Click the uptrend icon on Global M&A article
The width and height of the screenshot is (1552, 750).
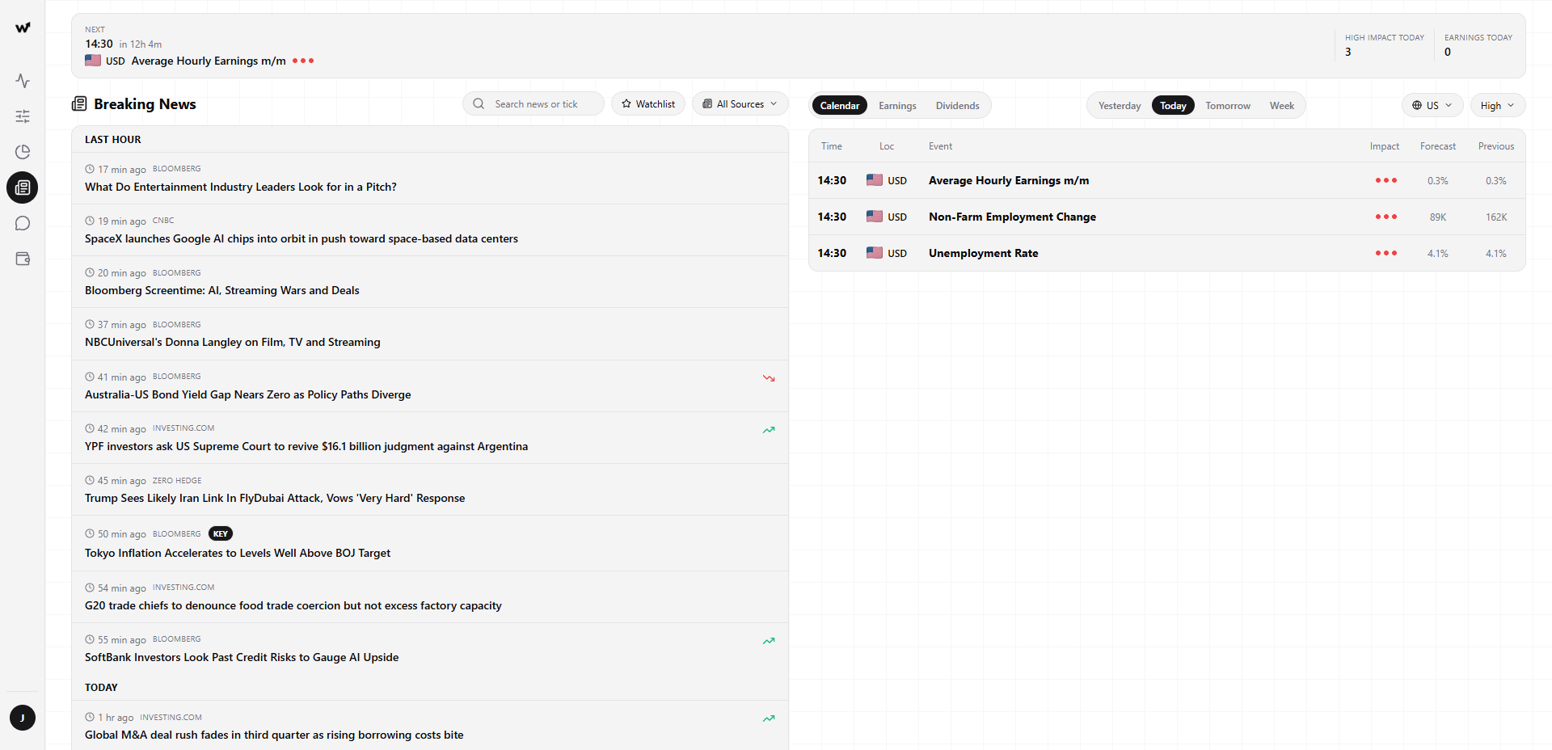(x=769, y=718)
